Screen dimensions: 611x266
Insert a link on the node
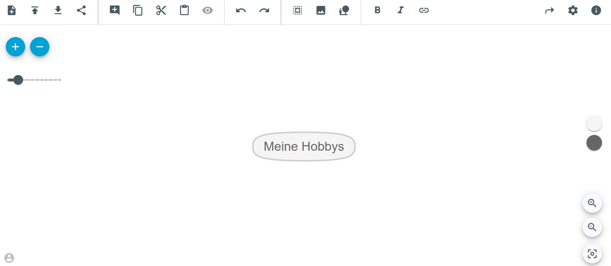click(x=424, y=10)
